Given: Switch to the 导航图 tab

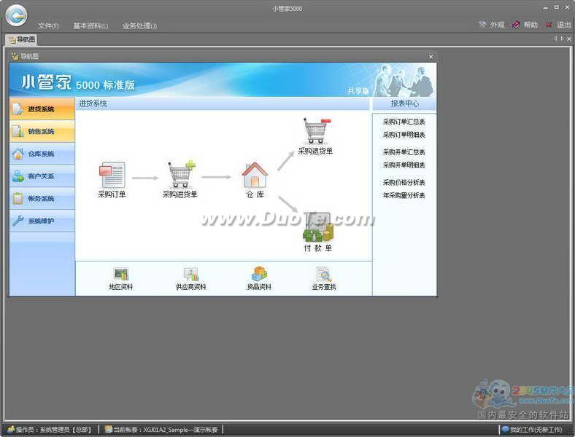Looking at the screenshot, I should [x=21, y=39].
